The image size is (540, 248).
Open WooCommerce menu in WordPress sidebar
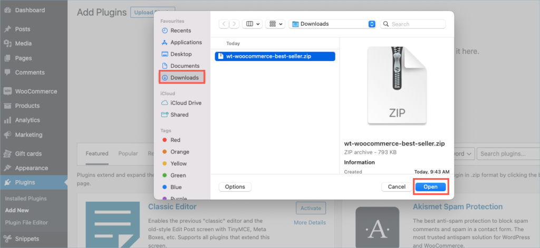[36, 91]
